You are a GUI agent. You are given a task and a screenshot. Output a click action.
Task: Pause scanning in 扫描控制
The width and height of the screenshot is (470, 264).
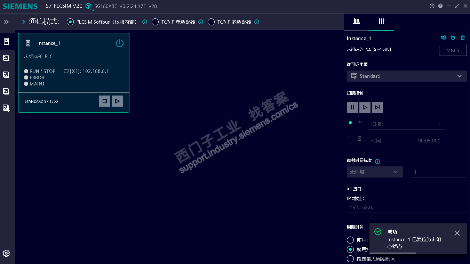click(x=352, y=107)
